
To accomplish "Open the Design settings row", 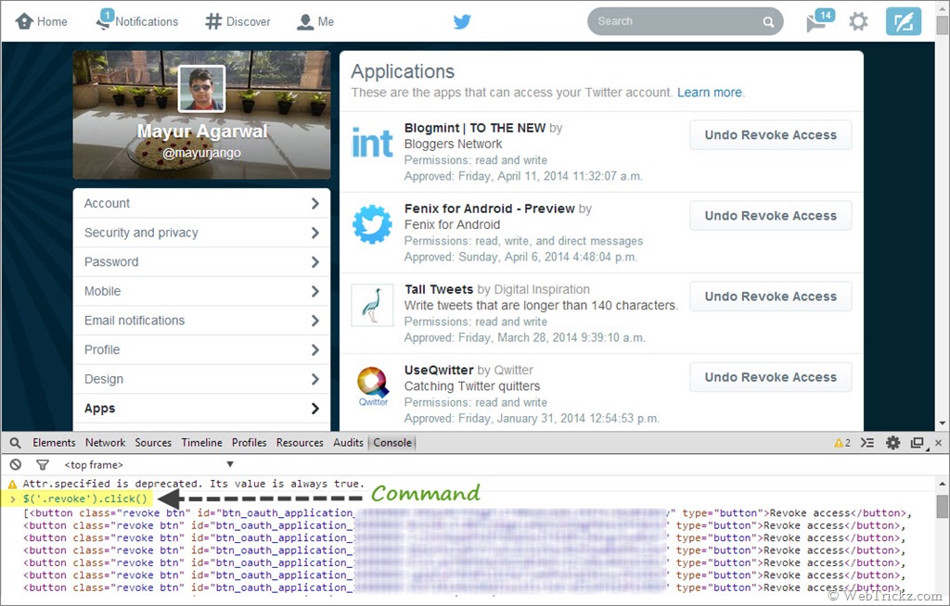I will (x=201, y=379).
